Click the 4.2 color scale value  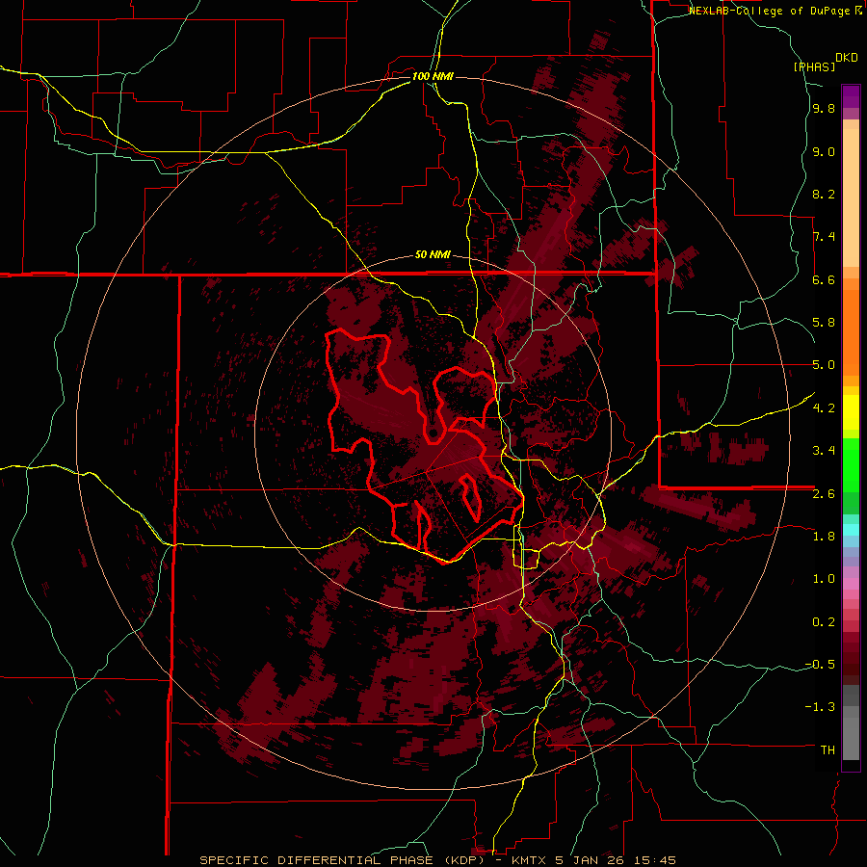point(824,408)
